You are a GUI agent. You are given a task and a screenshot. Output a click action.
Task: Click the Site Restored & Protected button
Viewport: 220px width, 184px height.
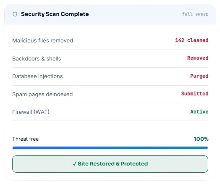110,164
